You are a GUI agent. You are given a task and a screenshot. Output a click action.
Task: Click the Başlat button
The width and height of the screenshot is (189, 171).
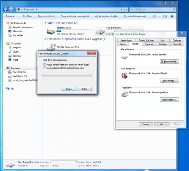point(69,89)
